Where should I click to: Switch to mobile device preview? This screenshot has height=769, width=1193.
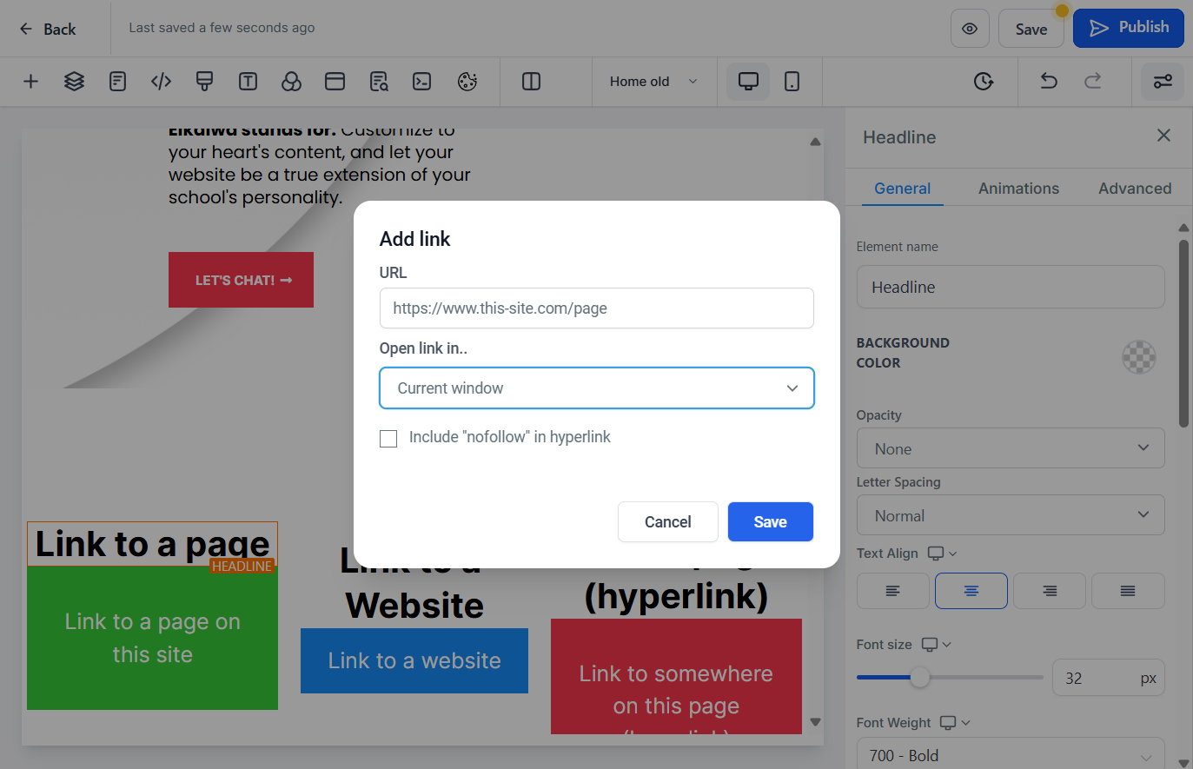[x=792, y=82]
